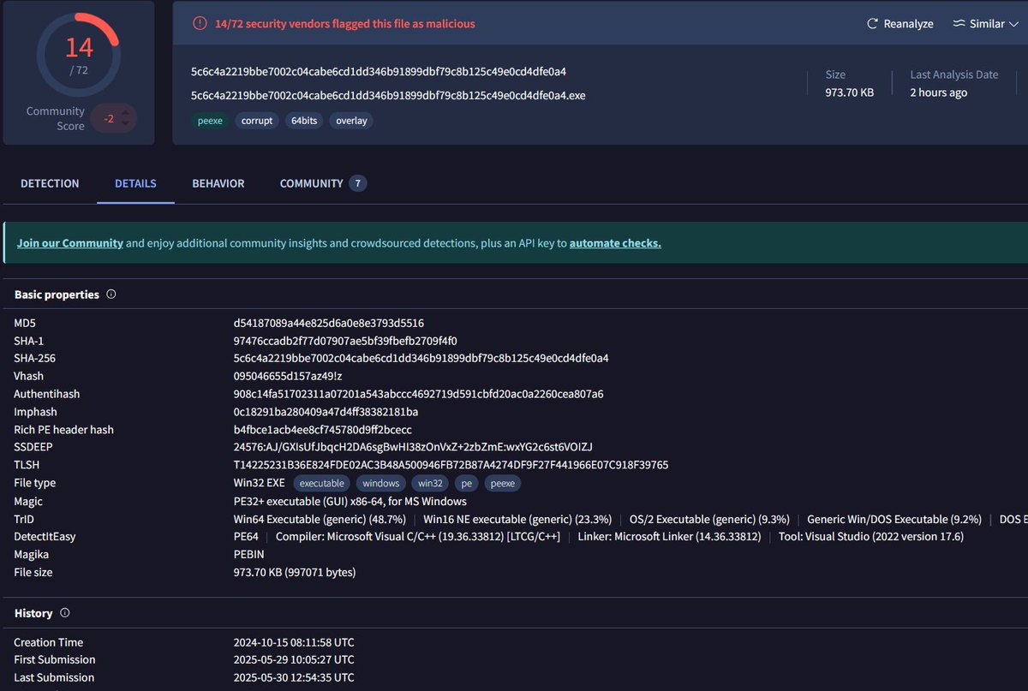The width and height of the screenshot is (1028, 691).
Task: Click the corrupt tag
Action: [257, 121]
